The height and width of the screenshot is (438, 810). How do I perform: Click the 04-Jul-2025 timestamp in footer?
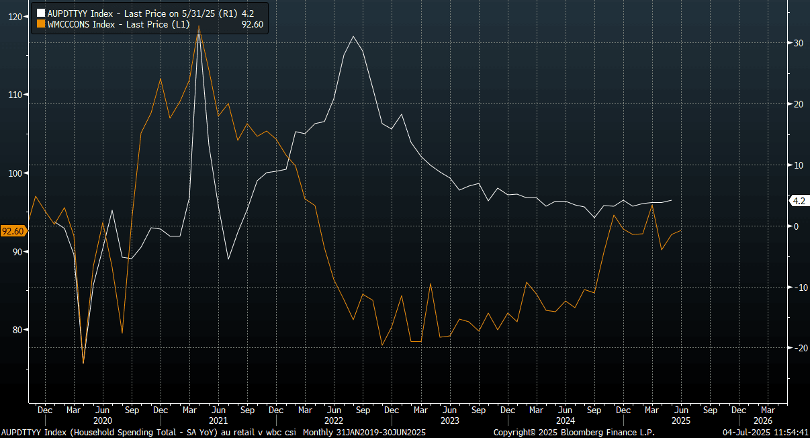765,432
